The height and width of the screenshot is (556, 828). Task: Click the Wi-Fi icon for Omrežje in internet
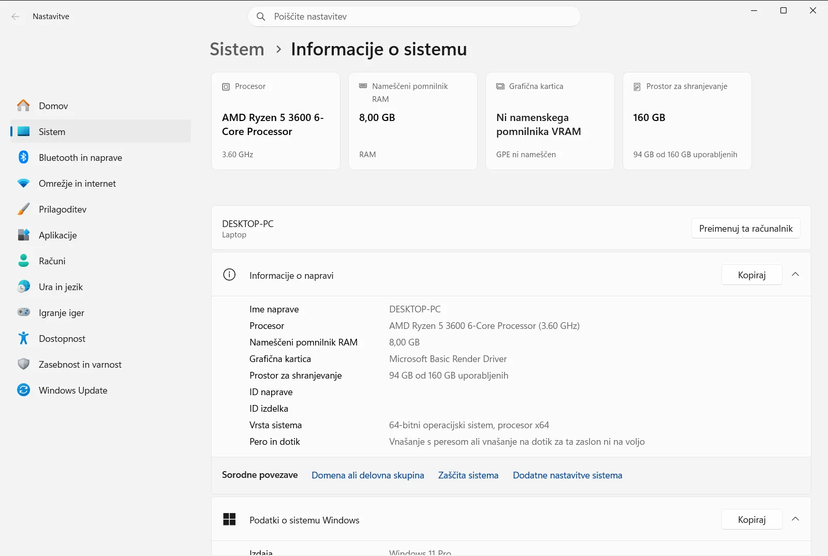tap(23, 183)
